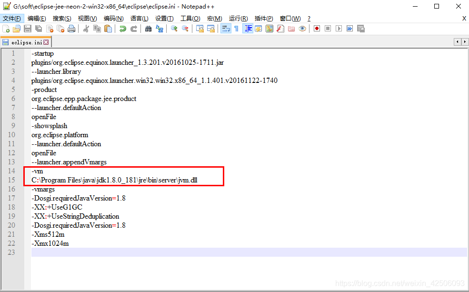Save all open files
This screenshot has width=469, height=292.
pos(37,29)
